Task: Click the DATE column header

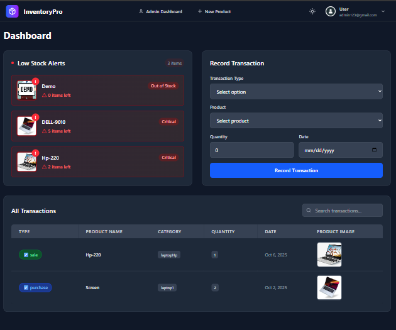Action: [x=270, y=231]
